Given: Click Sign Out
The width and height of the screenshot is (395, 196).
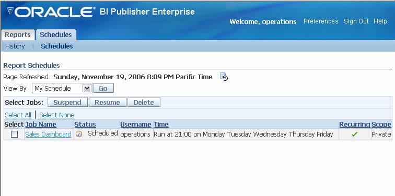Looking at the screenshot, I should pos(356,21).
